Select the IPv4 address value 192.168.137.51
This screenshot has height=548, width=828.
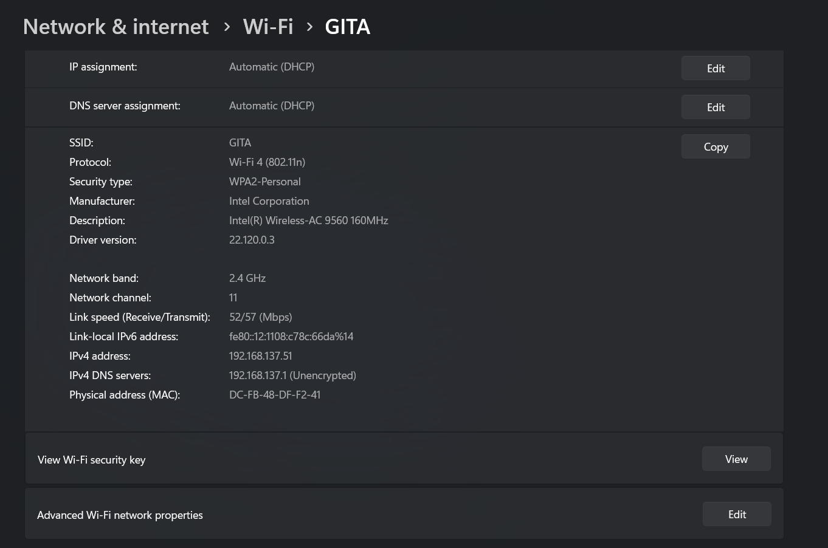pos(260,356)
